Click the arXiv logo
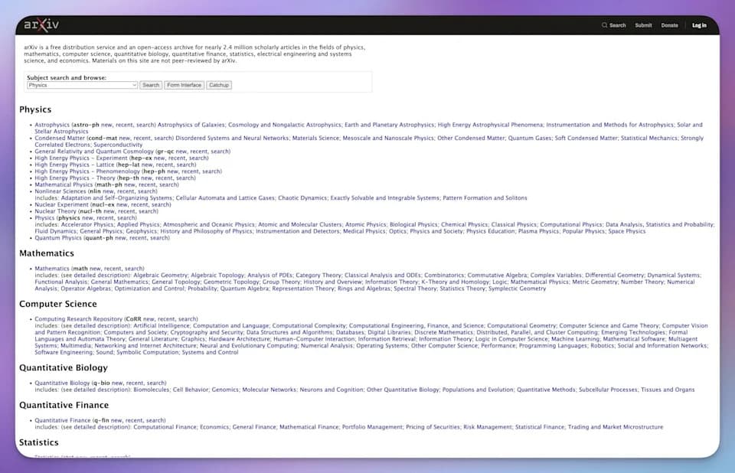Viewport: 735px width, 473px height. pos(41,24)
